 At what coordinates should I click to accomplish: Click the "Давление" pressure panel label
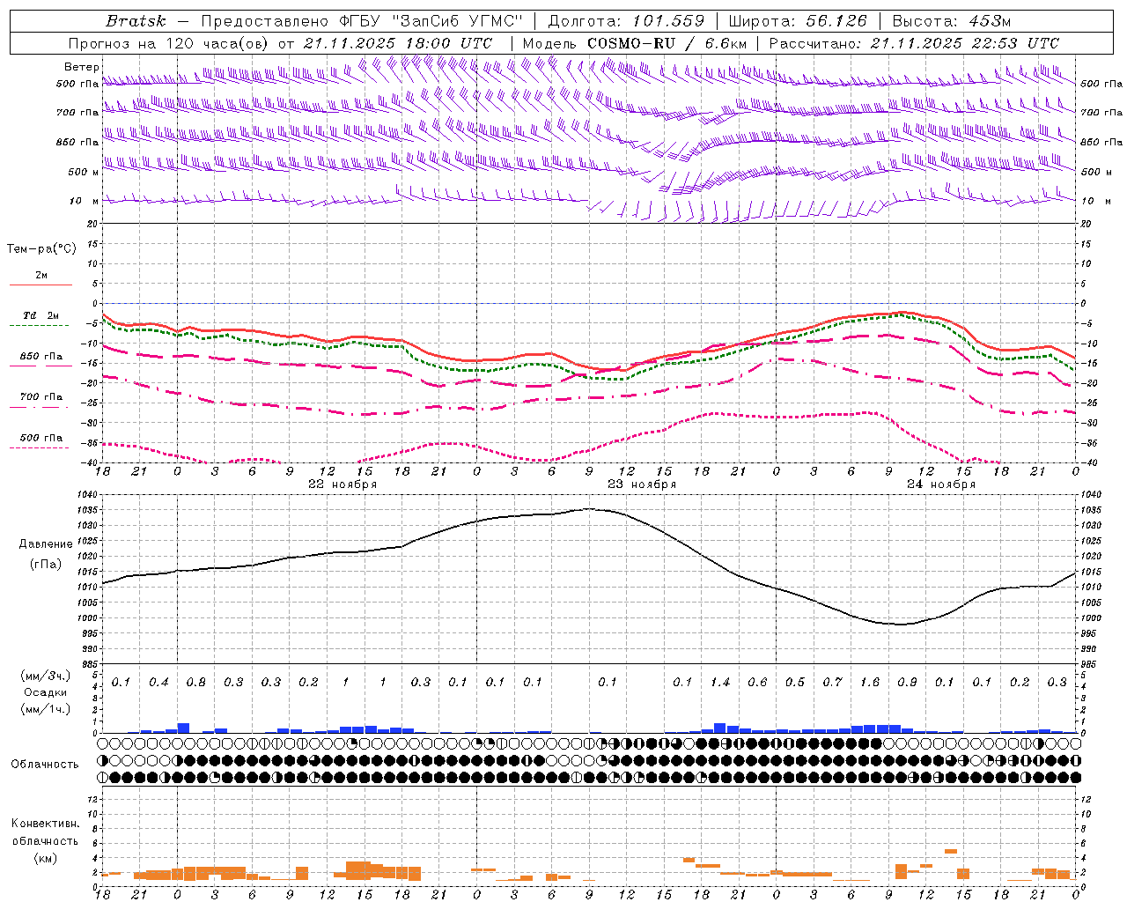pyautogui.click(x=46, y=544)
